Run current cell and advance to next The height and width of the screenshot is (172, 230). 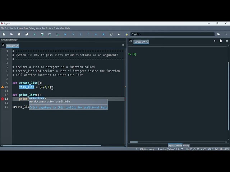(50, 34)
